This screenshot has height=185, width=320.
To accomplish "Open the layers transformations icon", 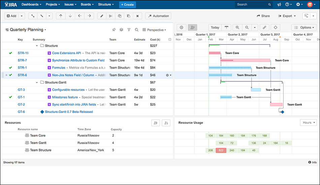I will coord(121,30).
